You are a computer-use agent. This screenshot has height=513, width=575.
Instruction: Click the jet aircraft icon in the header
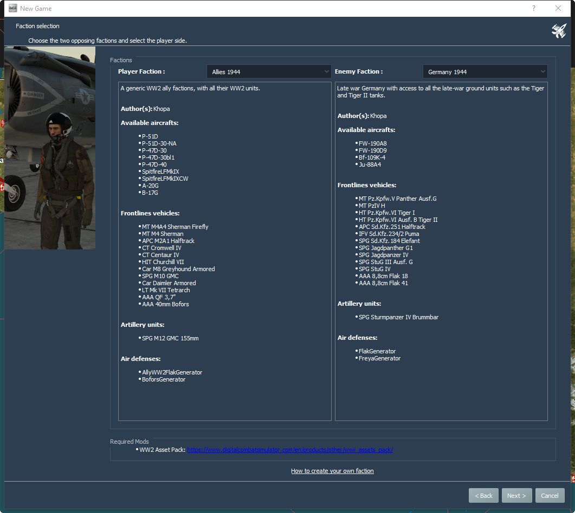559,31
